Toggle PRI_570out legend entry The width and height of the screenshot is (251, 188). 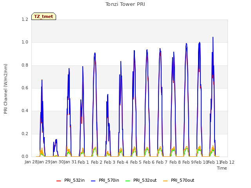179,180
